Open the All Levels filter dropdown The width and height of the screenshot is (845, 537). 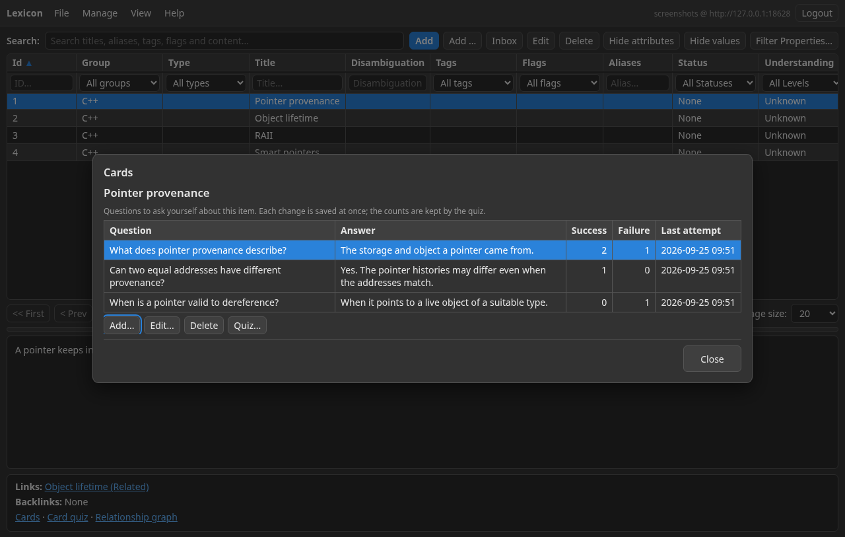pyautogui.click(x=800, y=83)
